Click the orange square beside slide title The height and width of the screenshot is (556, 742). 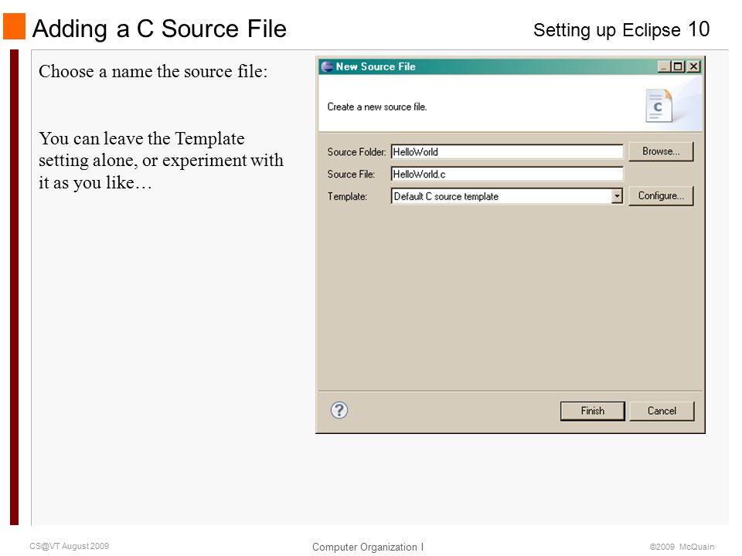coord(14,26)
